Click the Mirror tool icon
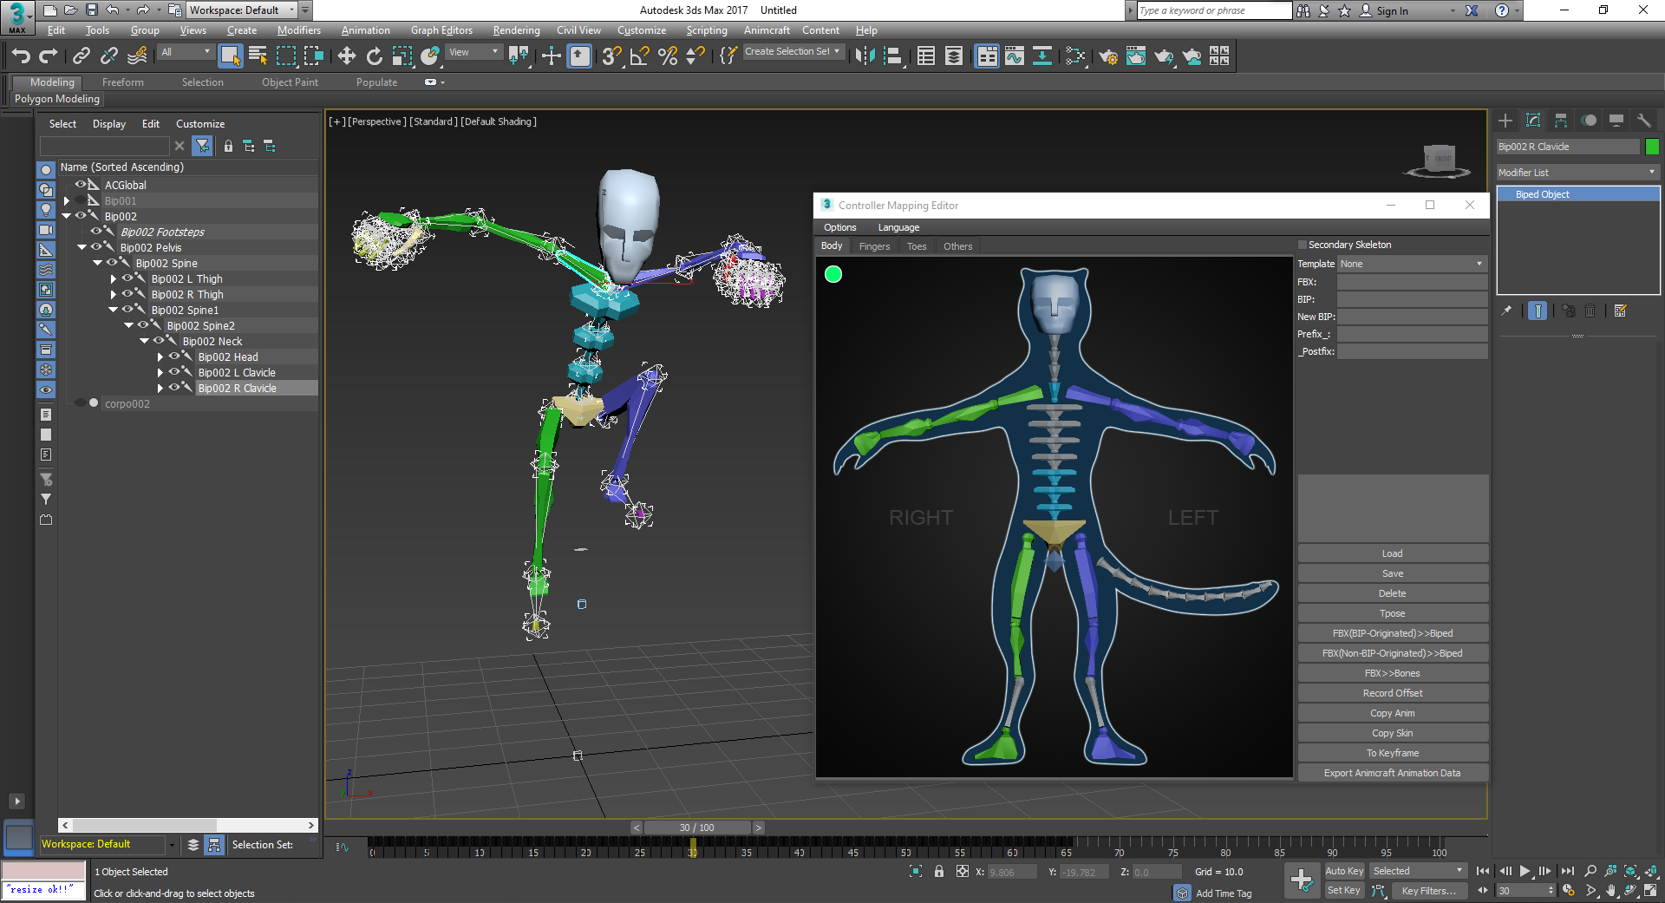 [x=864, y=56]
